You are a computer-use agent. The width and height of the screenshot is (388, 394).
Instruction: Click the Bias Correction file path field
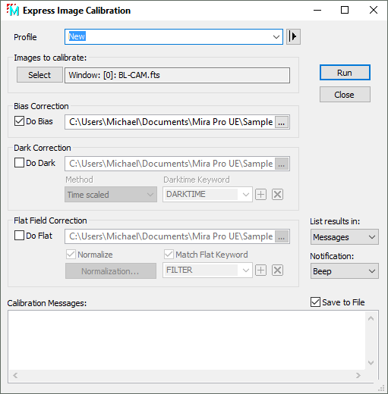pyautogui.click(x=170, y=122)
